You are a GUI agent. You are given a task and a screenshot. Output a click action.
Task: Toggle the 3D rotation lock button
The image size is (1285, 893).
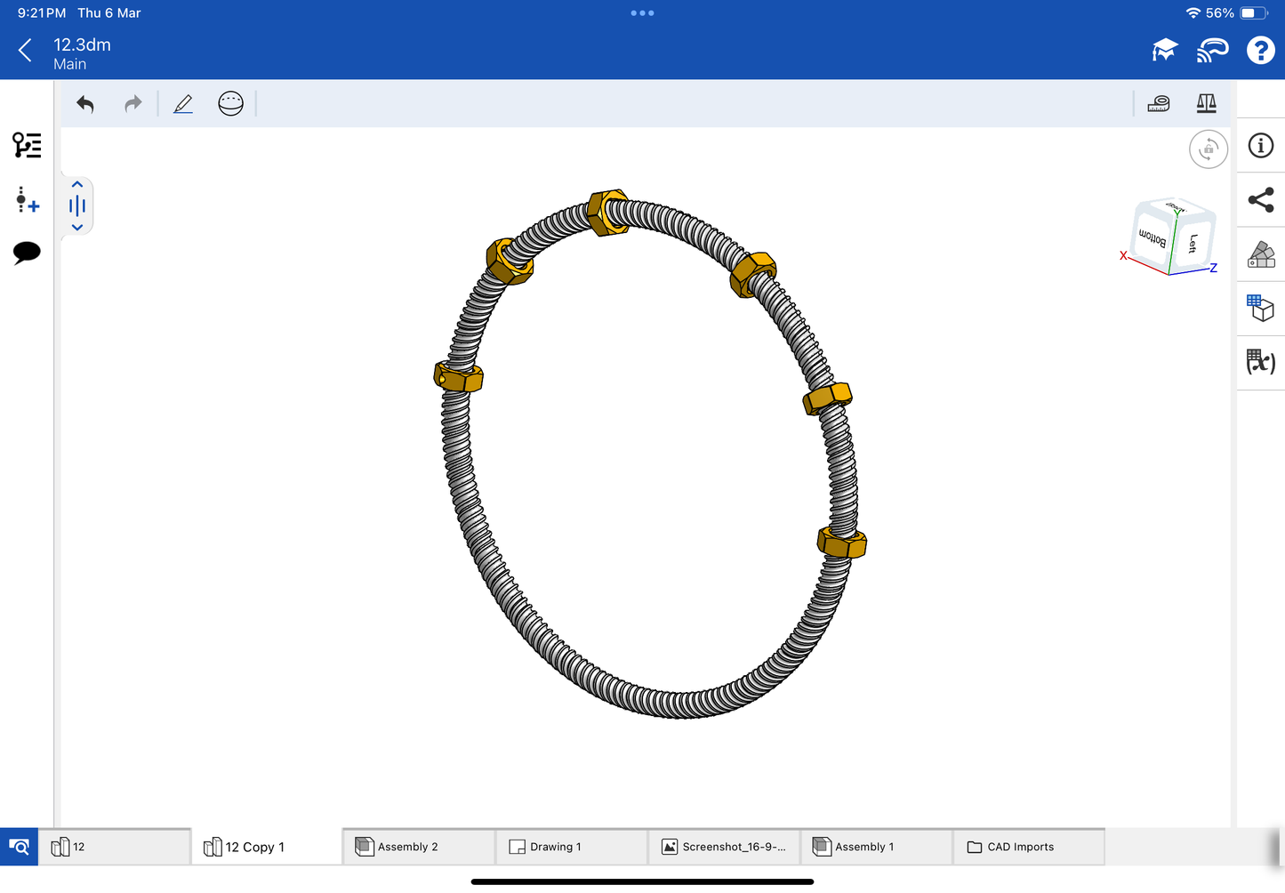tap(1208, 149)
